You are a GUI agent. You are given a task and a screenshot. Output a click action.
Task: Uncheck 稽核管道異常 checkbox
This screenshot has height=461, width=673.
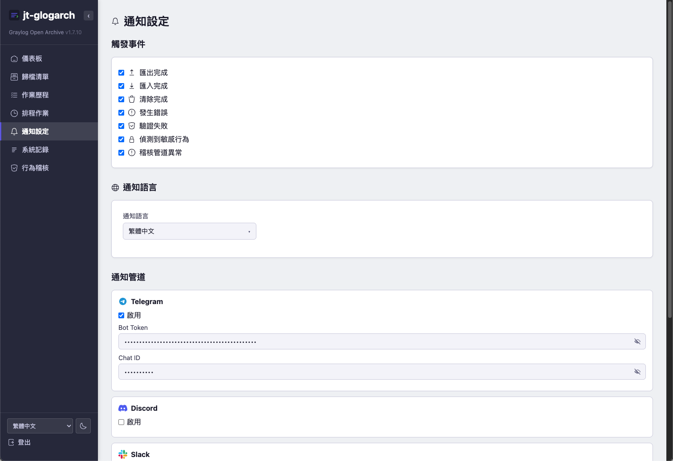pos(121,152)
